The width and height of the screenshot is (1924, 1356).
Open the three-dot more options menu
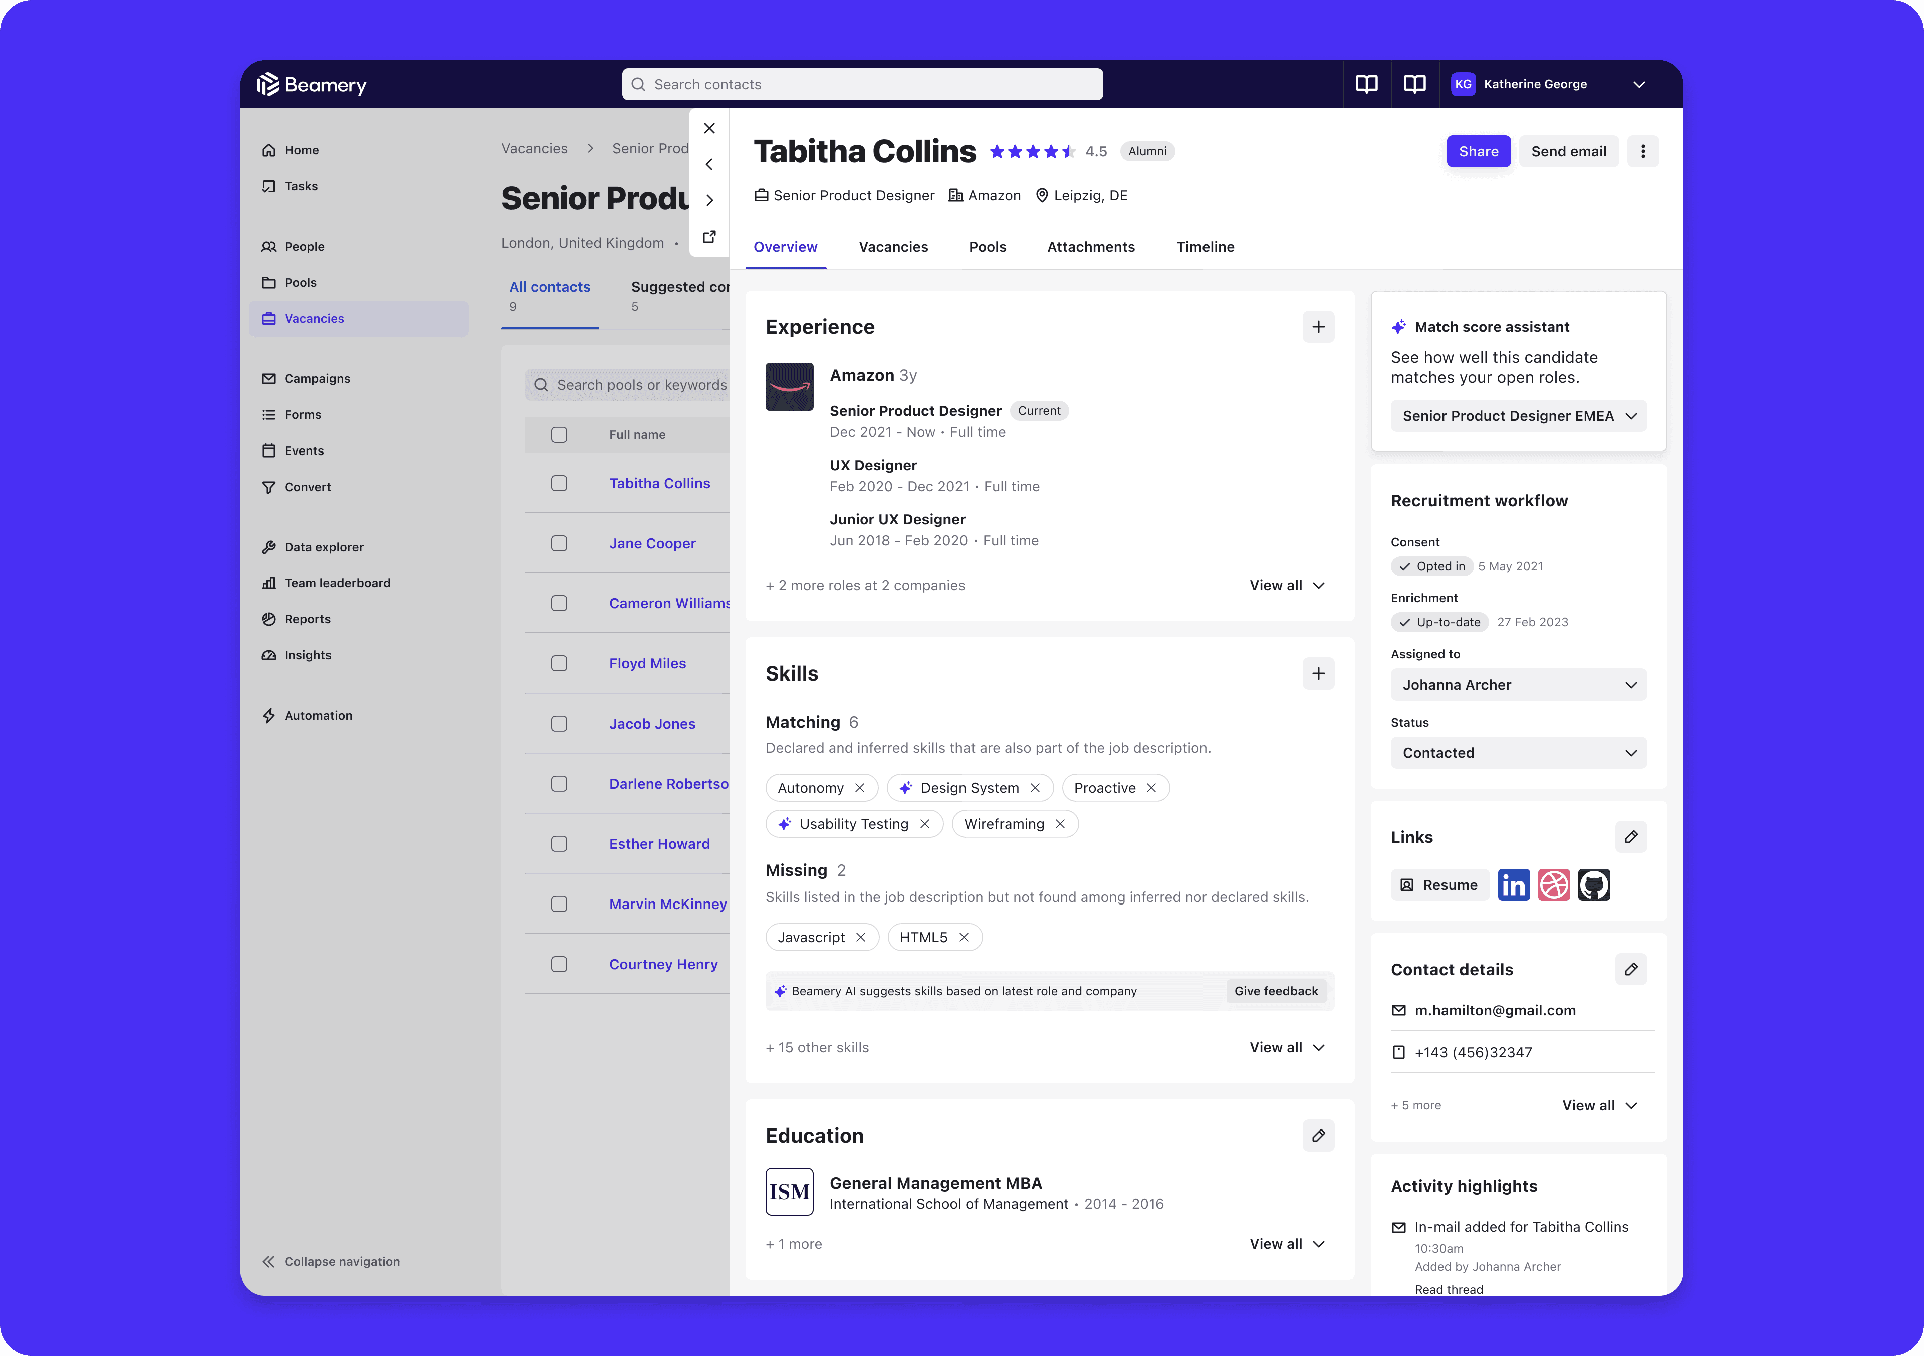coord(1642,152)
